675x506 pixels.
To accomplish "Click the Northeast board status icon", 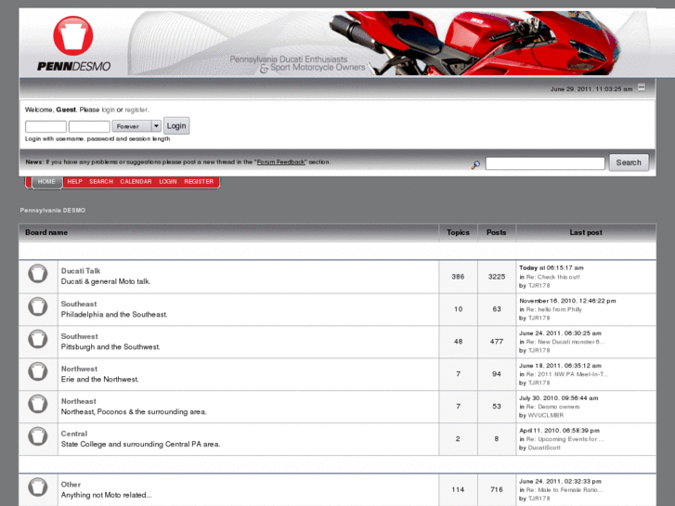I will tap(38, 404).
